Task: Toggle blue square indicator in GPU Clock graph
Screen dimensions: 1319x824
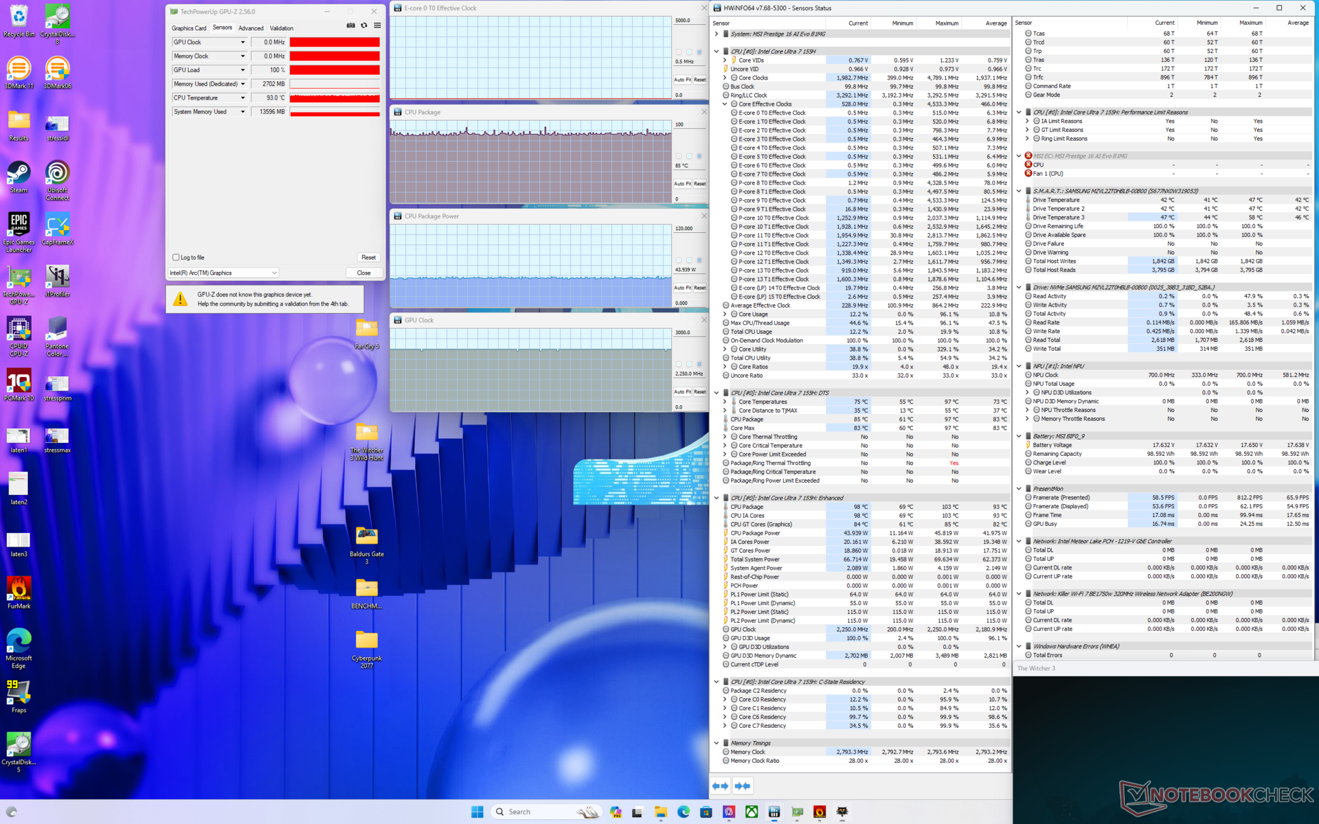Action: point(699,364)
